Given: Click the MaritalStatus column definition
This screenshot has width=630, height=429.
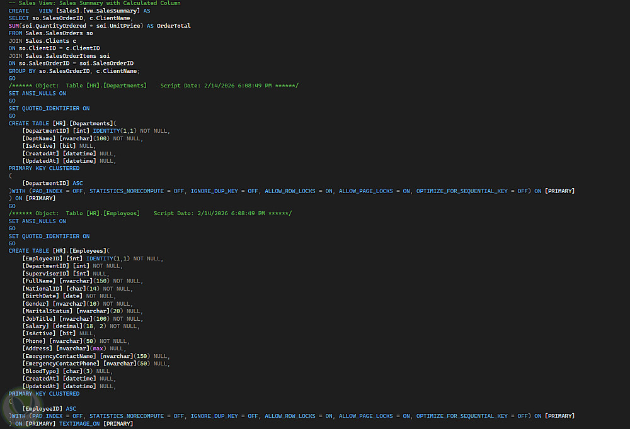Looking at the screenshot, I should (82, 311).
